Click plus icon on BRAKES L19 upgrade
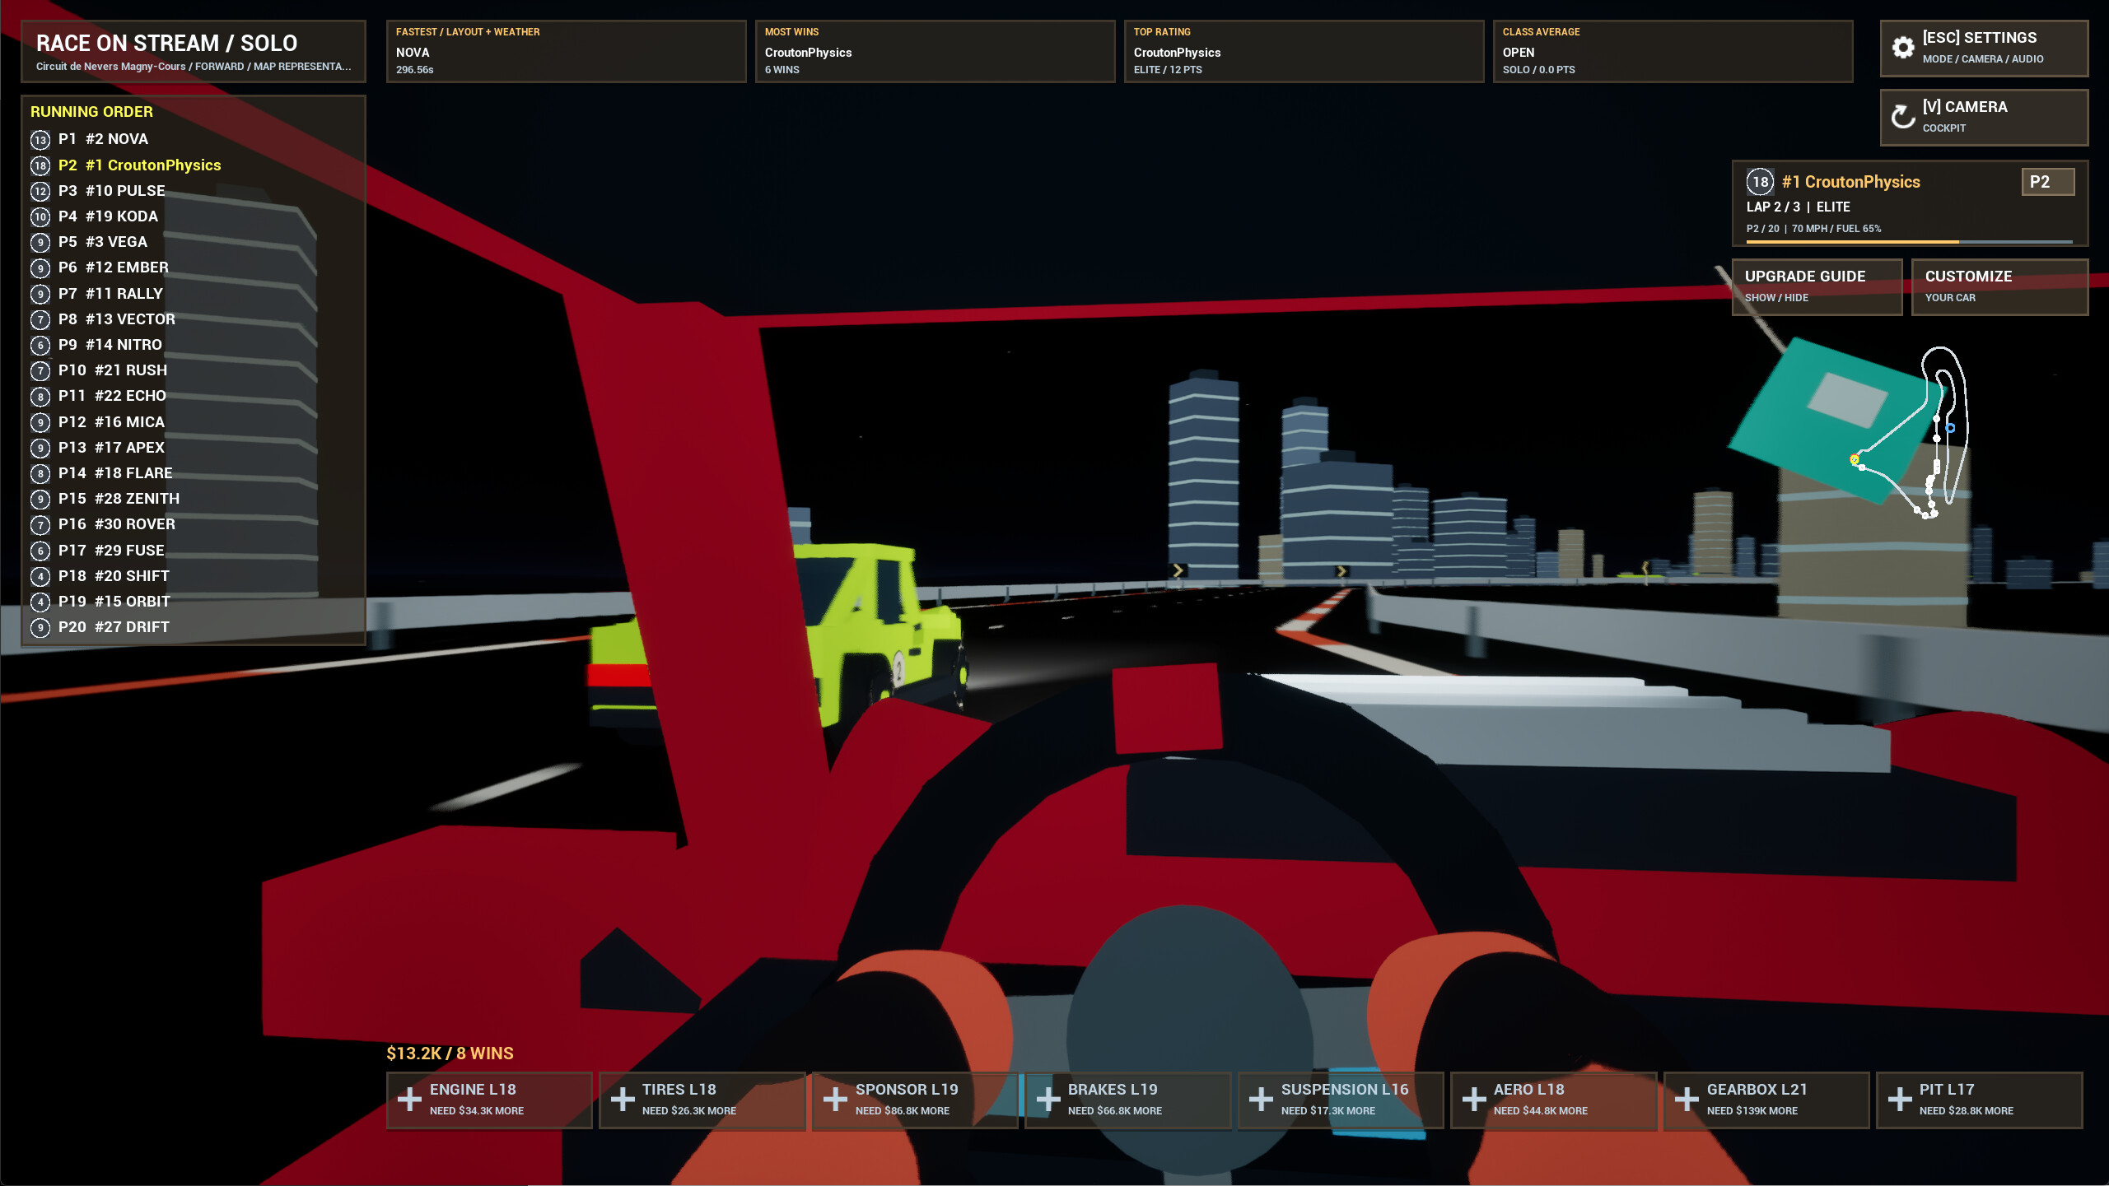The width and height of the screenshot is (2109, 1186). click(1048, 1100)
